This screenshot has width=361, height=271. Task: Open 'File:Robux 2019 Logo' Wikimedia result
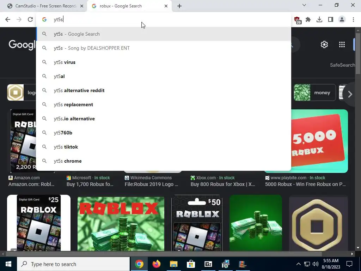tap(152, 184)
